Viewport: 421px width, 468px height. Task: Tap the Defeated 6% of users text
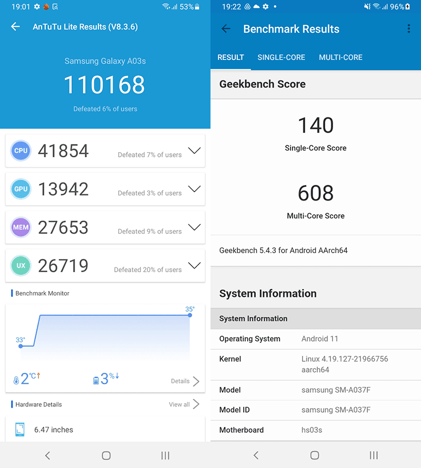point(105,109)
